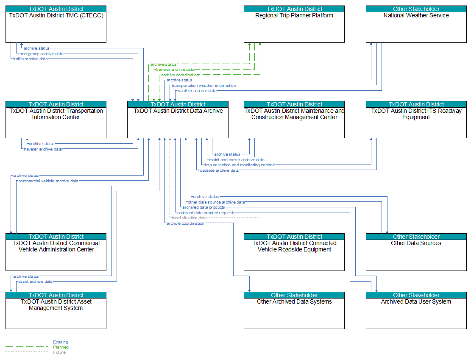
Task: Select the TxDOT Austin District TMC (CTECC) box
Action: (x=56, y=24)
